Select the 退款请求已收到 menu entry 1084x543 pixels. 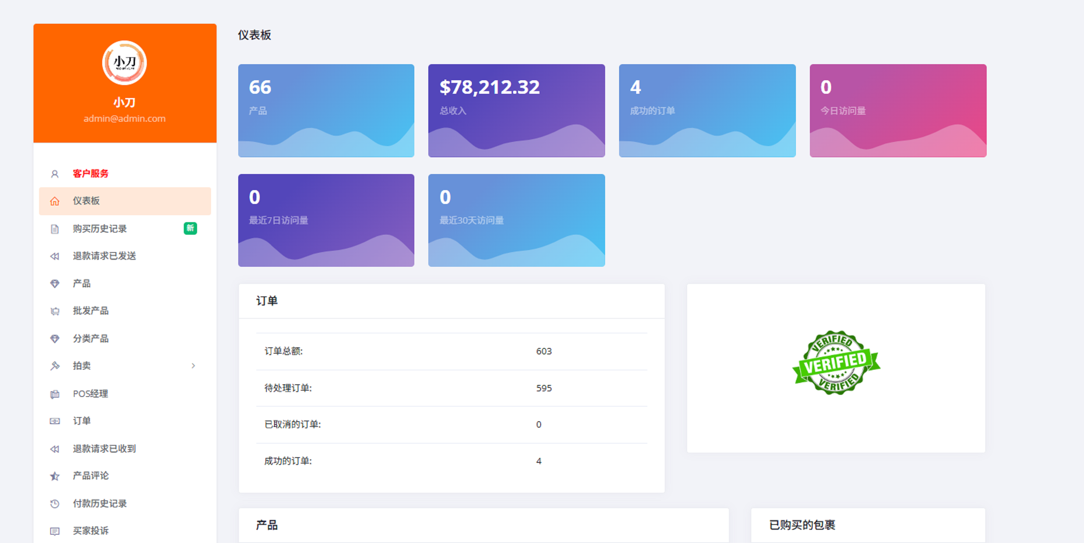tap(104, 449)
